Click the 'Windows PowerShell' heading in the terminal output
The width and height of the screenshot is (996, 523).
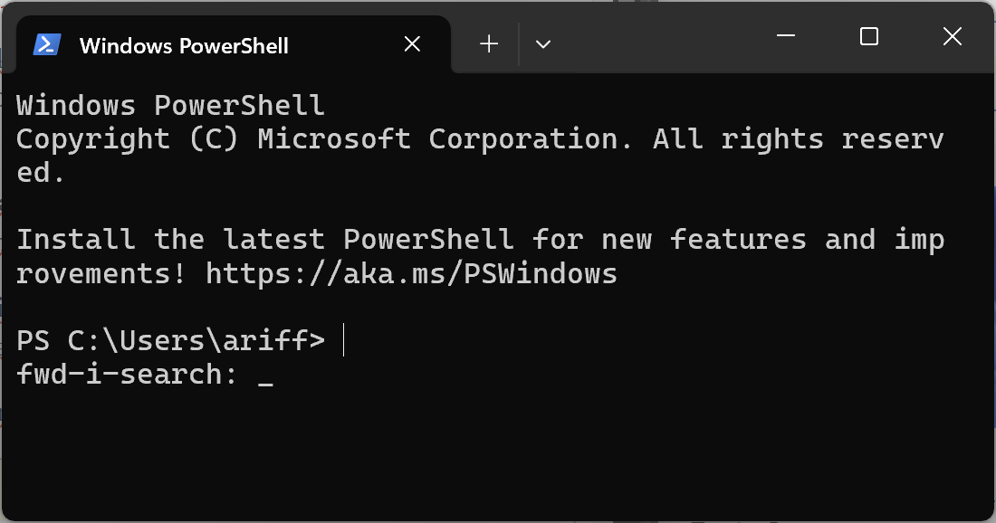[170, 106]
